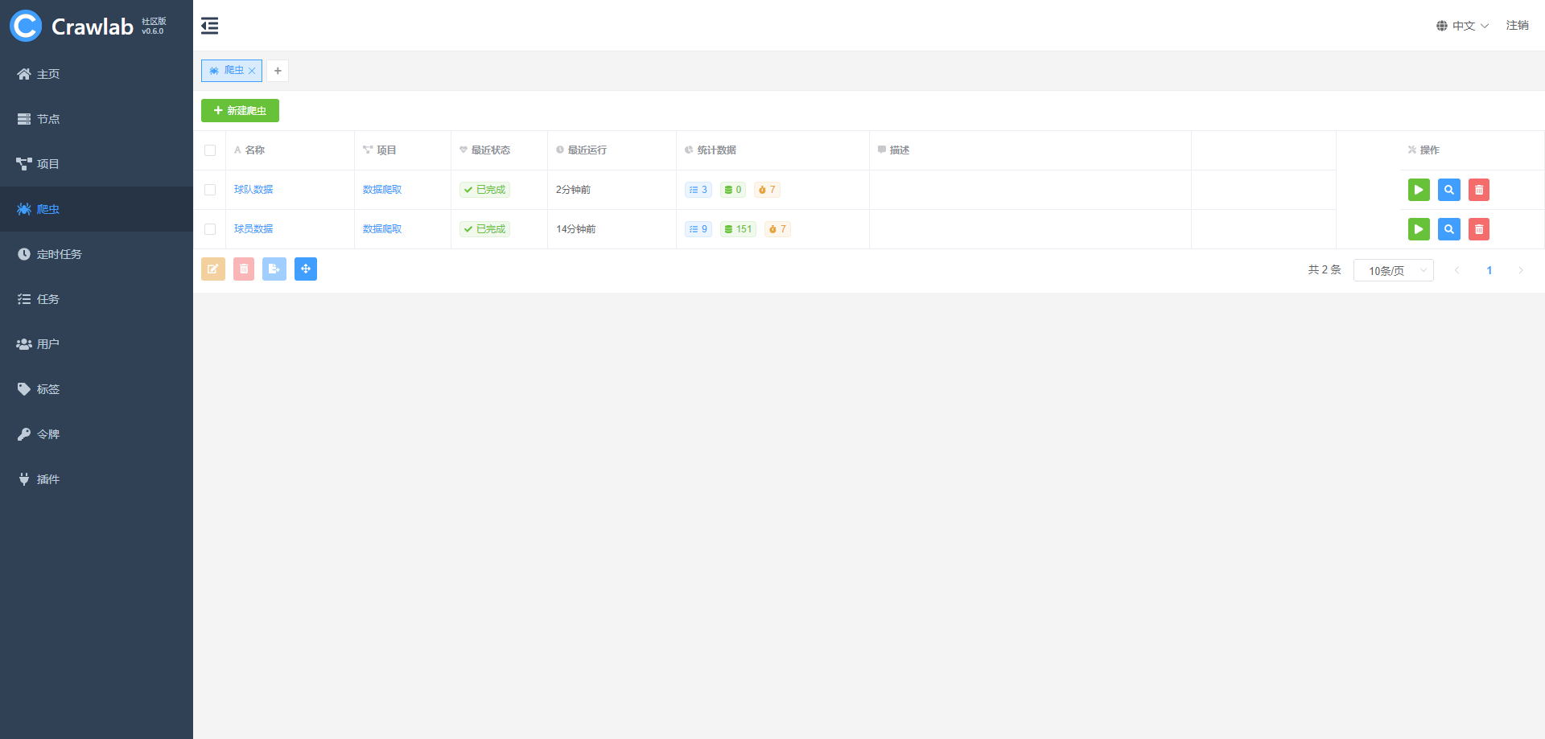Open the 插件 plugins page
The image size is (1545, 739).
(97, 479)
